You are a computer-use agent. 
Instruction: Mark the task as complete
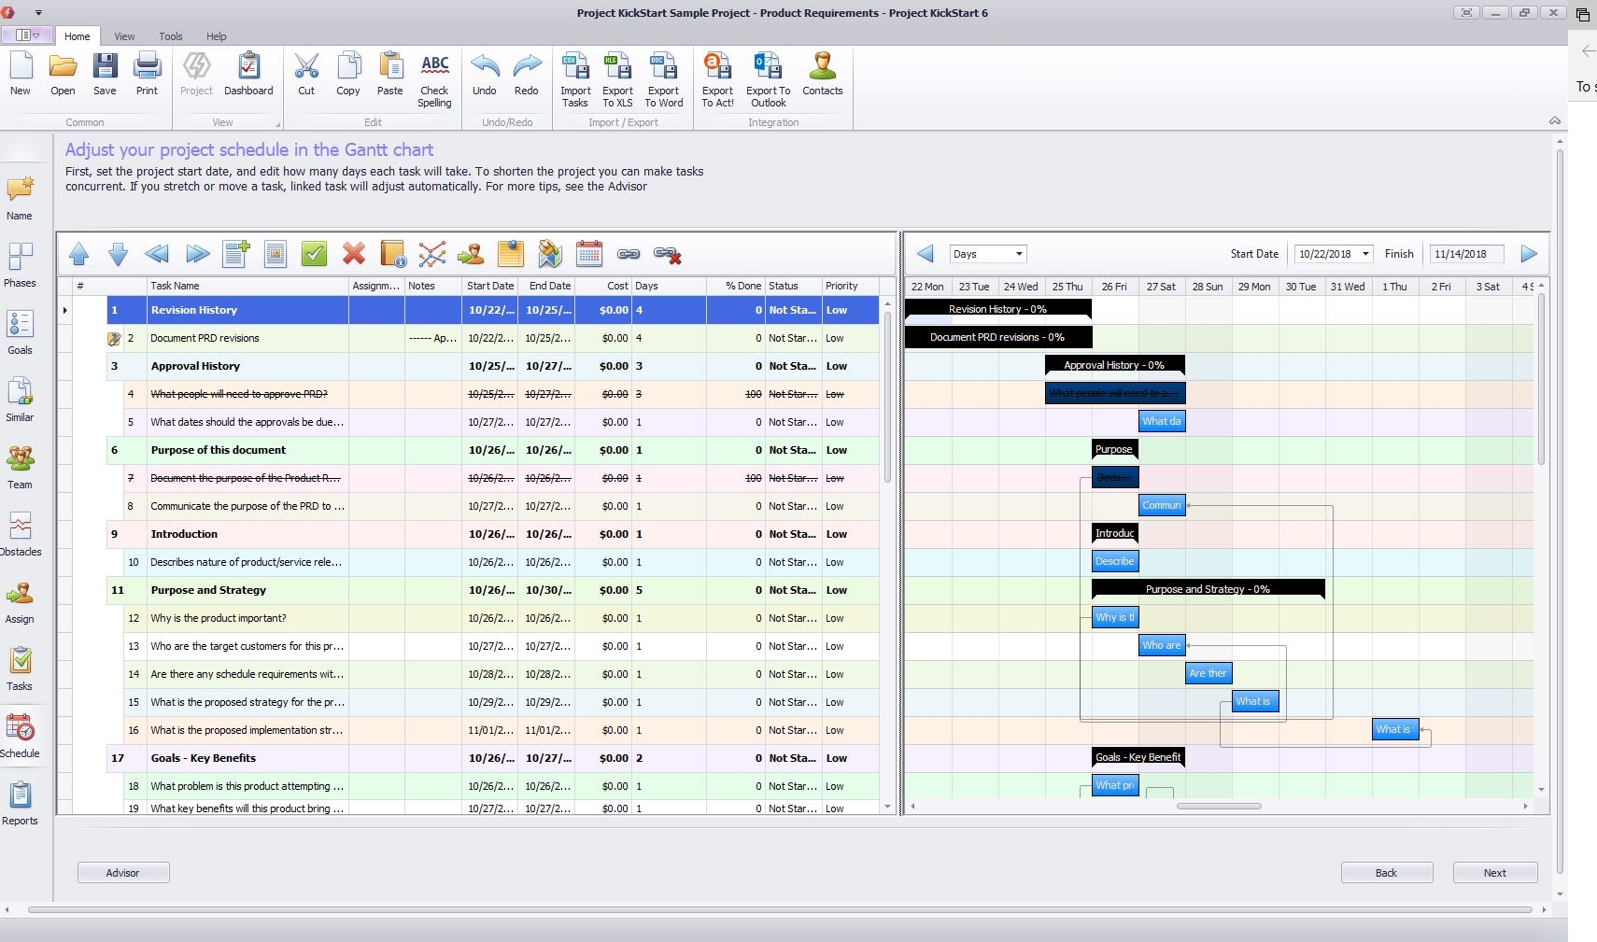(314, 253)
